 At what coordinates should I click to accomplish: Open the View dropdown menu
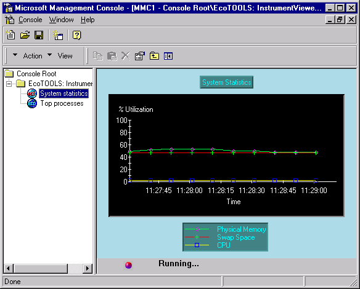click(x=60, y=55)
